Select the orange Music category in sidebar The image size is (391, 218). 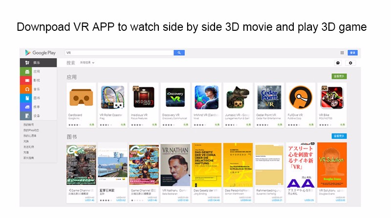click(37, 89)
